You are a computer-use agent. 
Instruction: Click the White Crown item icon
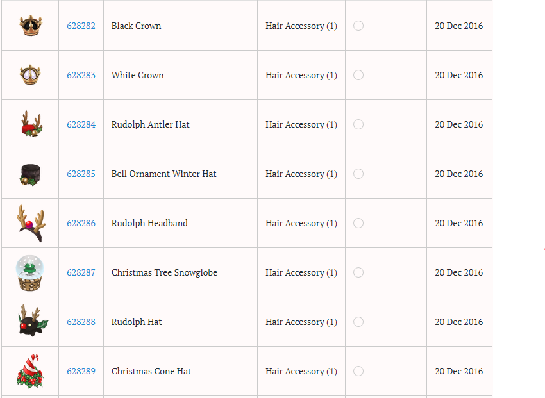30,75
